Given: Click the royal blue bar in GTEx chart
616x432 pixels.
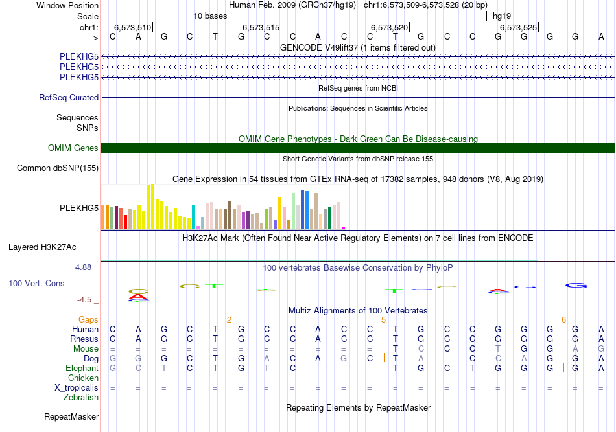Looking at the screenshot, I should [303, 210].
